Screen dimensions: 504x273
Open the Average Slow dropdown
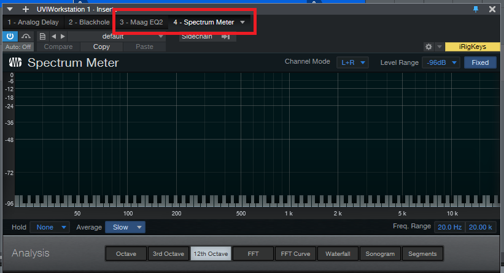[125, 227]
